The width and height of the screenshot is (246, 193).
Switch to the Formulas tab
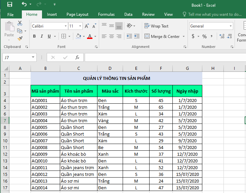coord(106,14)
